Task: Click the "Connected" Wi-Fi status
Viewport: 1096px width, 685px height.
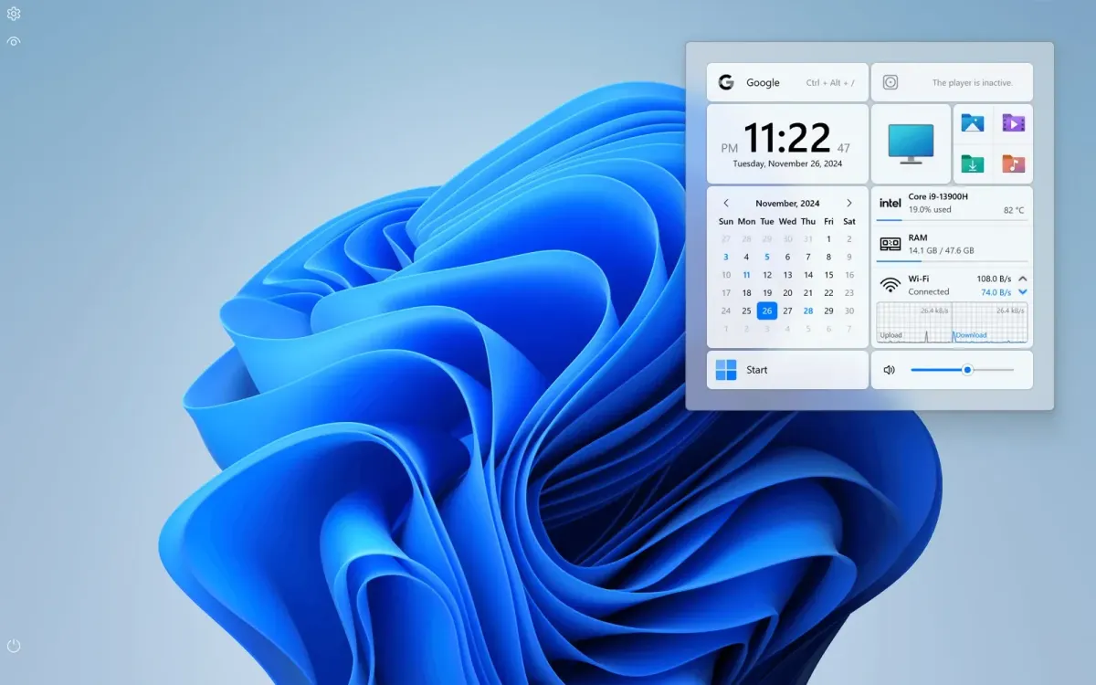Action: point(929,292)
